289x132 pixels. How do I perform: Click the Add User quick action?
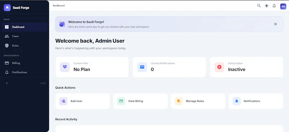(83, 101)
